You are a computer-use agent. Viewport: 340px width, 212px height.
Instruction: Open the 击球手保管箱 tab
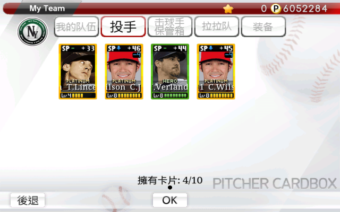(x=170, y=27)
